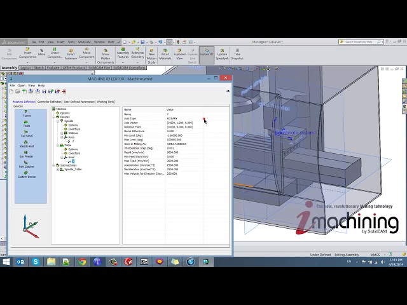This screenshot has width=407, height=305.
Task: Click Insert Components in SolidWorks ribbon
Action: (x=27, y=53)
